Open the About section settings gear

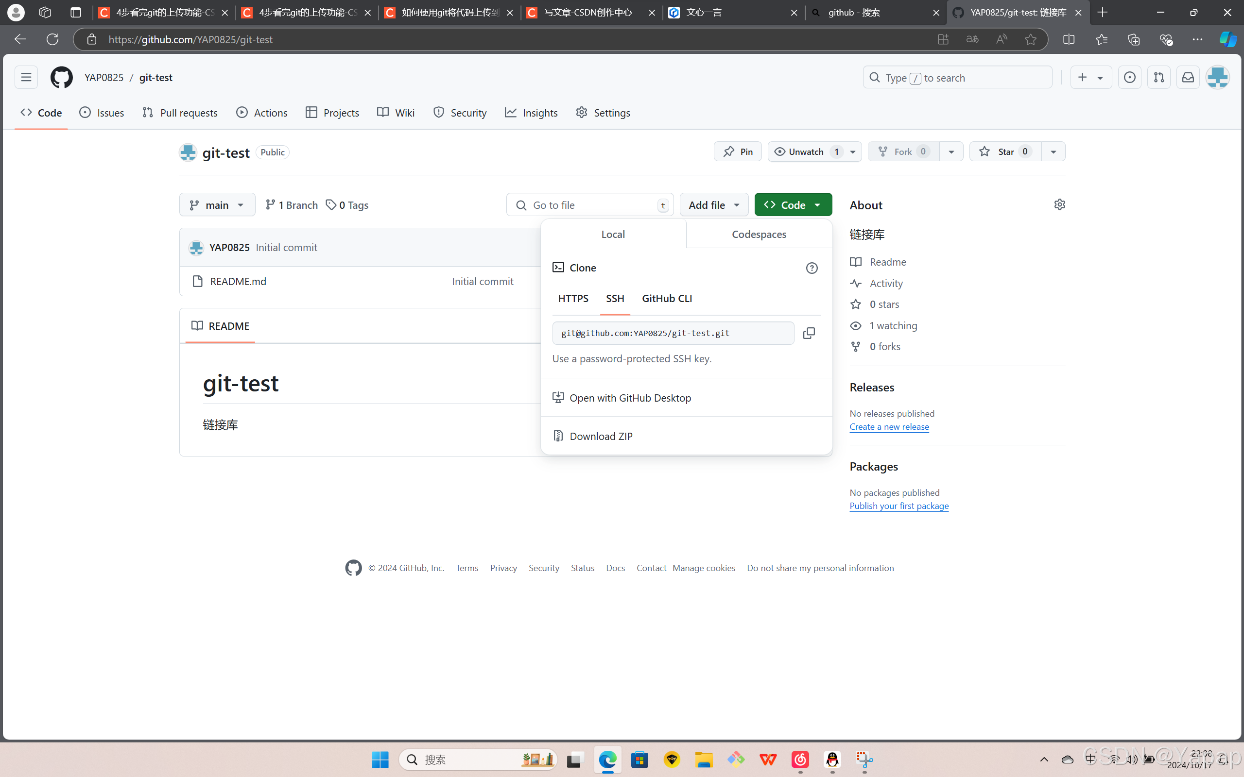[1059, 204]
